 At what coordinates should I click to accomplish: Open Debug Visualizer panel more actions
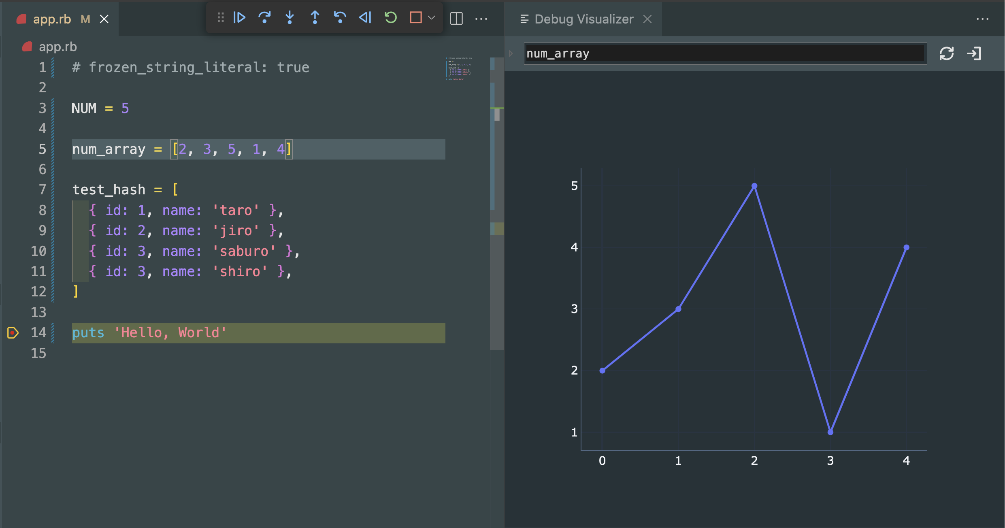point(982,19)
